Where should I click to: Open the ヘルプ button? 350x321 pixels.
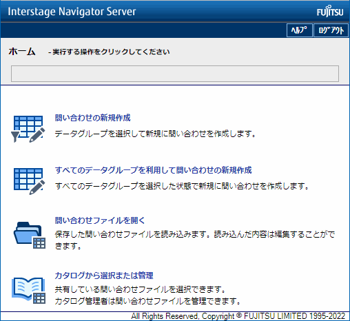(x=299, y=30)
